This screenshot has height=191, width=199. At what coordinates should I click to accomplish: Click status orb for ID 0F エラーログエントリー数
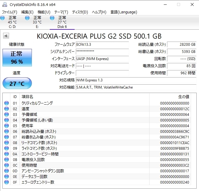[7, 182]
